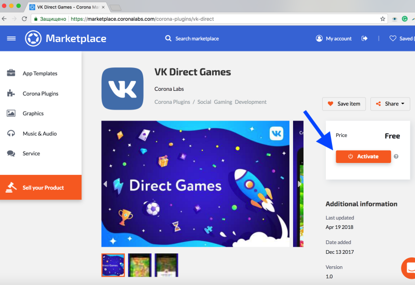The width and height of the screenshot is (415, 285).
Task: Follow the Social tag link
Action: click(204, 102)
